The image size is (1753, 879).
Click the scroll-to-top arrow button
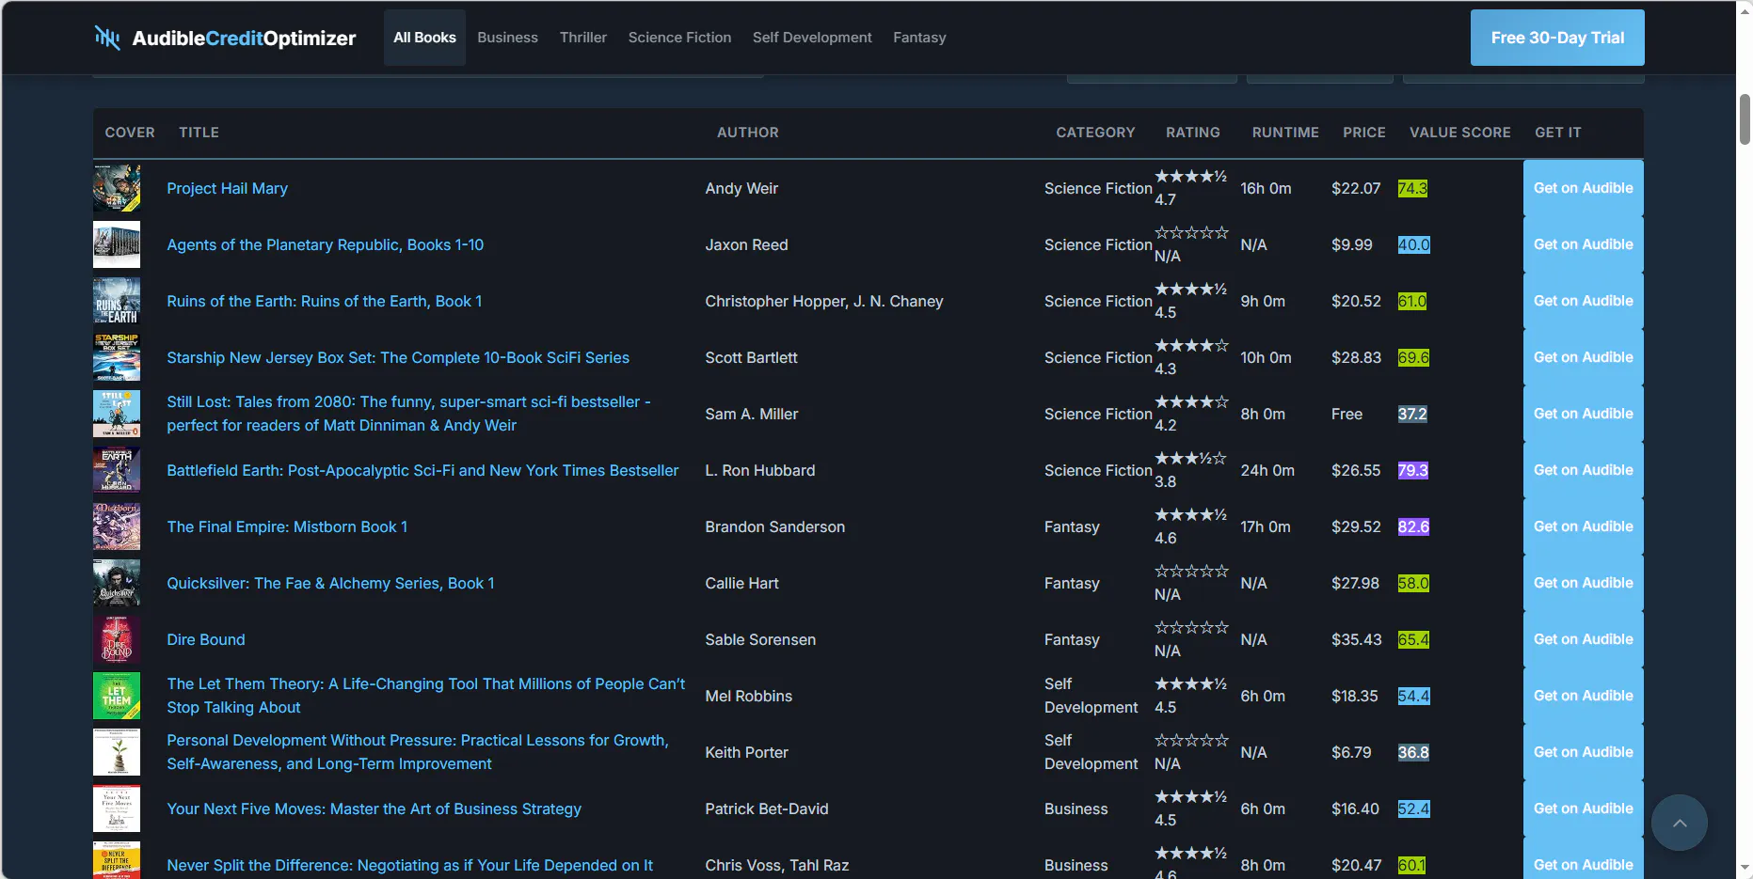pyautogui.click(x=1680, y=823)
